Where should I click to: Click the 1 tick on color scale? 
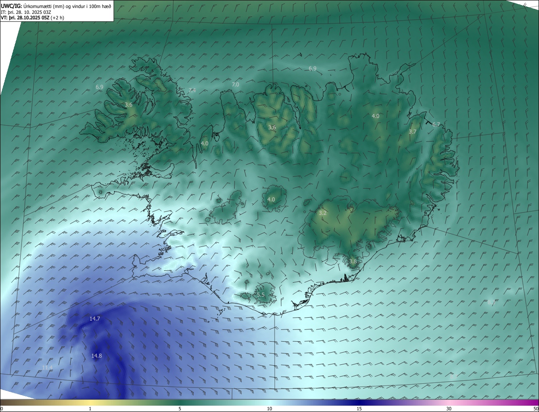(x=90, y=409)
